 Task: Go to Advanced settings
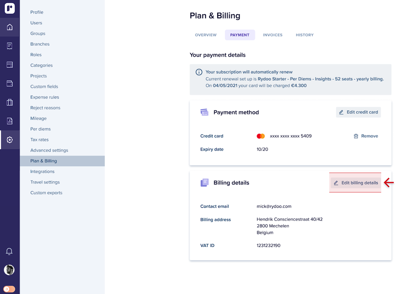pos(49,150)
